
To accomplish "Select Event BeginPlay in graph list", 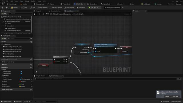I will [x=9, y=54].
